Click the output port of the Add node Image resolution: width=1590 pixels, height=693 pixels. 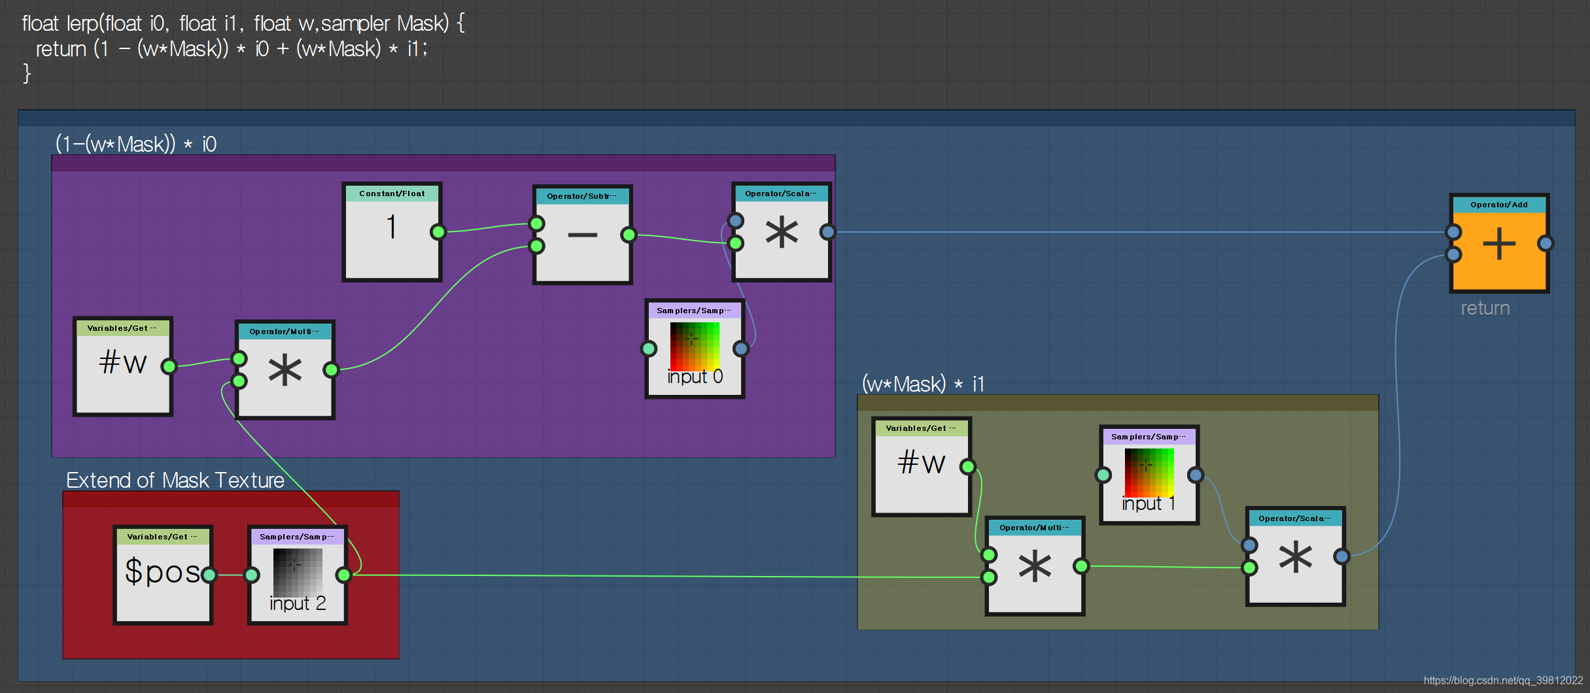coord(1546,243)
